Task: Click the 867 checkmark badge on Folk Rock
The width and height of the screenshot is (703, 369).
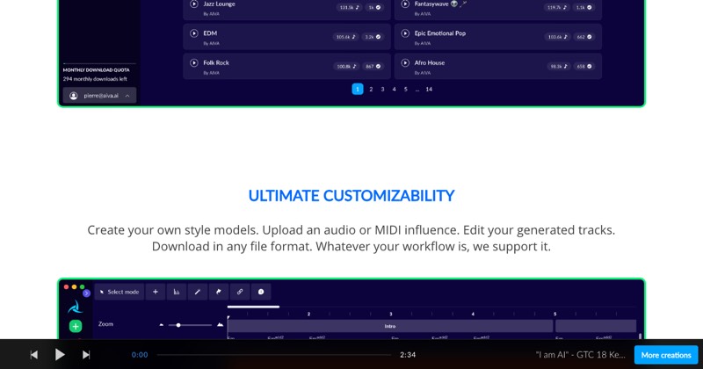Action: pyautogui.click(x=373, y=67)
